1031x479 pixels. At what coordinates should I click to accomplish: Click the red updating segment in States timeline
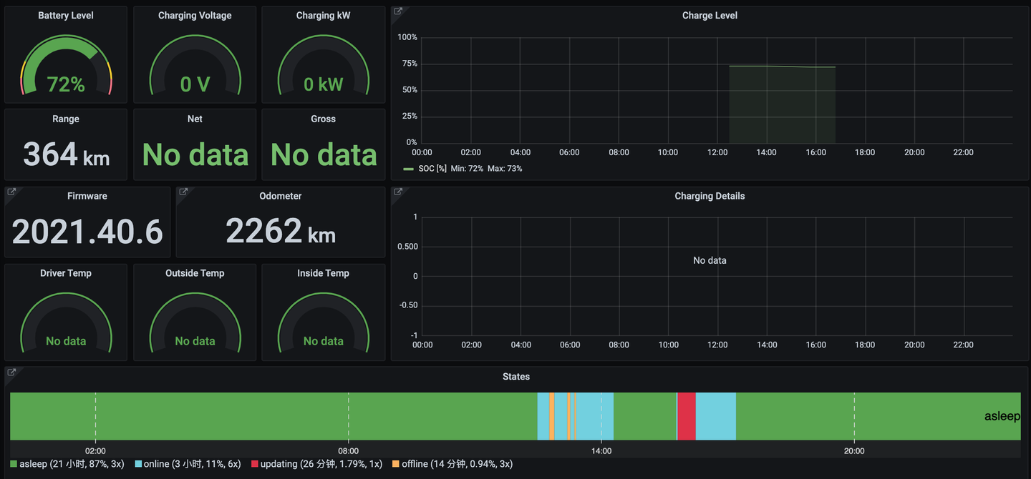point(687,416)
